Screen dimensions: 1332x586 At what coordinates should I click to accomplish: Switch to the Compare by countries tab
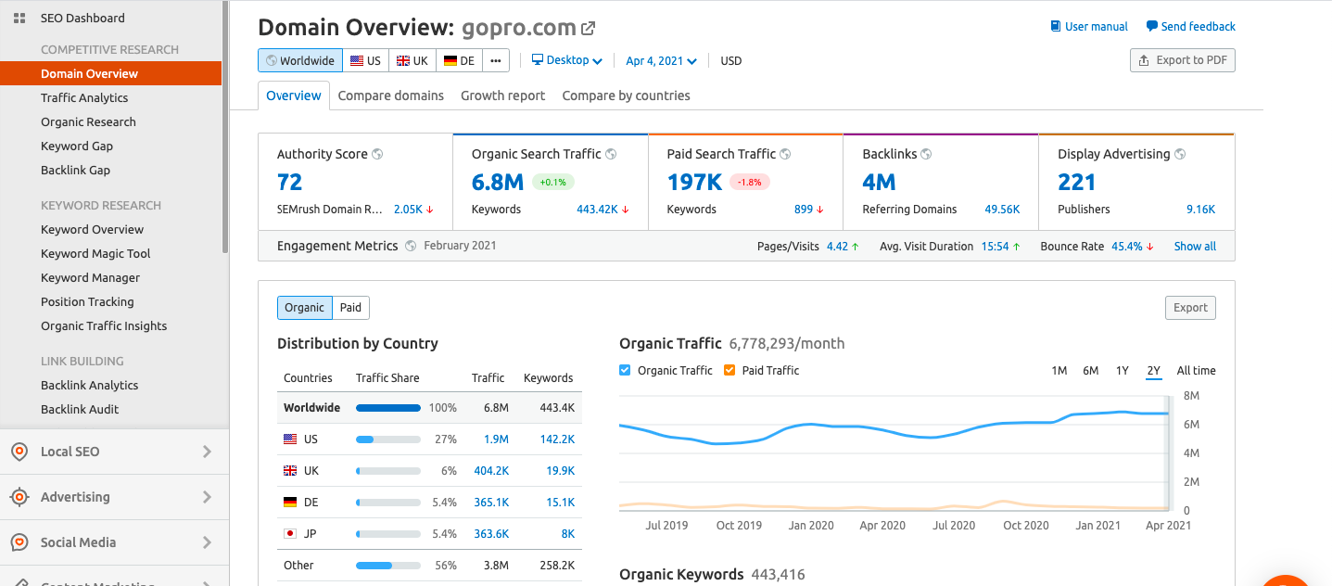(x=627, y=96)
